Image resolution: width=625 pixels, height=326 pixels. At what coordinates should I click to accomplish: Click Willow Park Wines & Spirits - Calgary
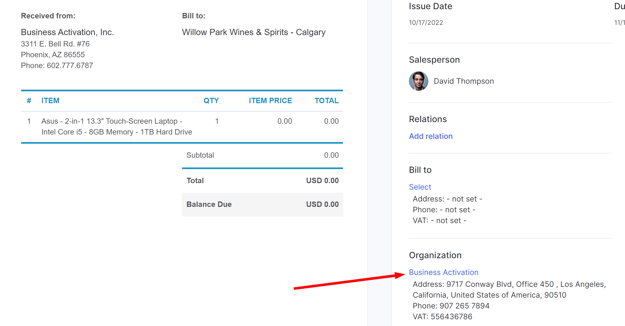click(x=254, y=32)
